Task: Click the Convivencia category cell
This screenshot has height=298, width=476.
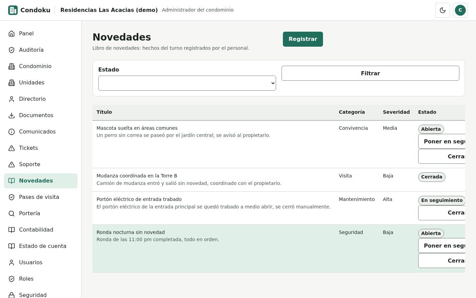Action: coord(353,128)
